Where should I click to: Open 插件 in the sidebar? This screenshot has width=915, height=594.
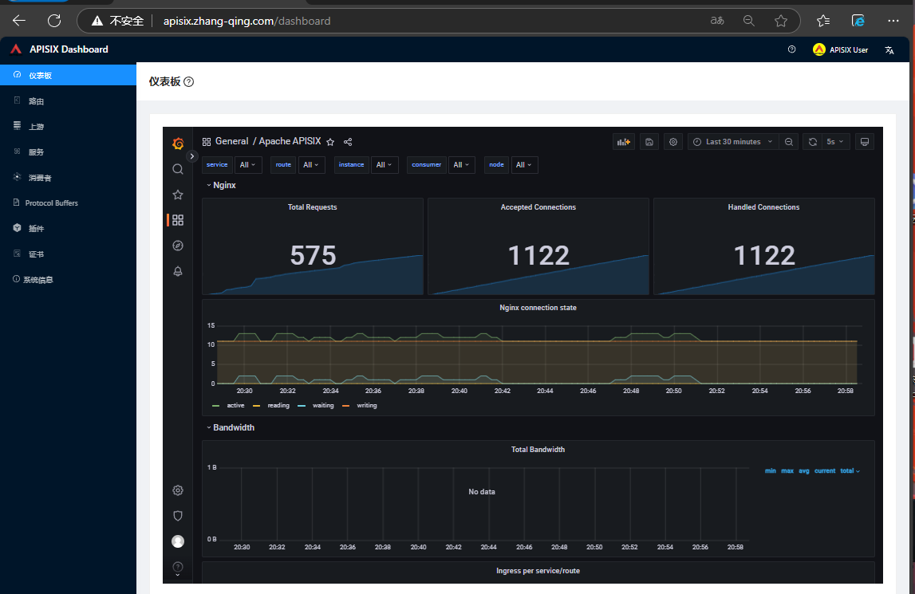tap(69, 228)
